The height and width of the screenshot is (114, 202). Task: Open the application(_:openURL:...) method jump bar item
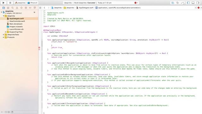118,8
